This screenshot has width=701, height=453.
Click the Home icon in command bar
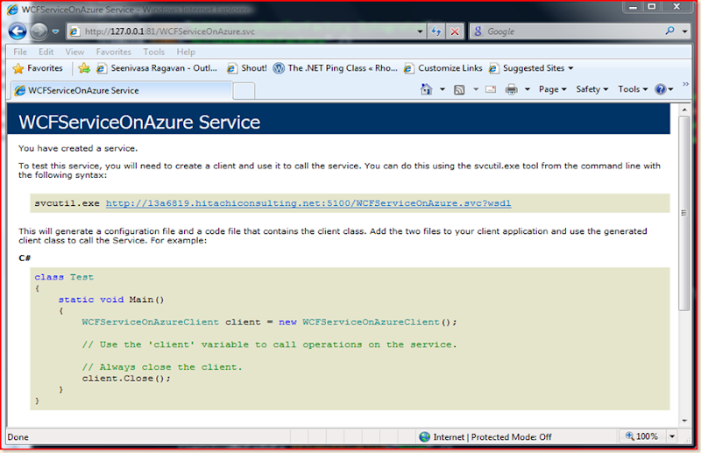pos(426,89)
